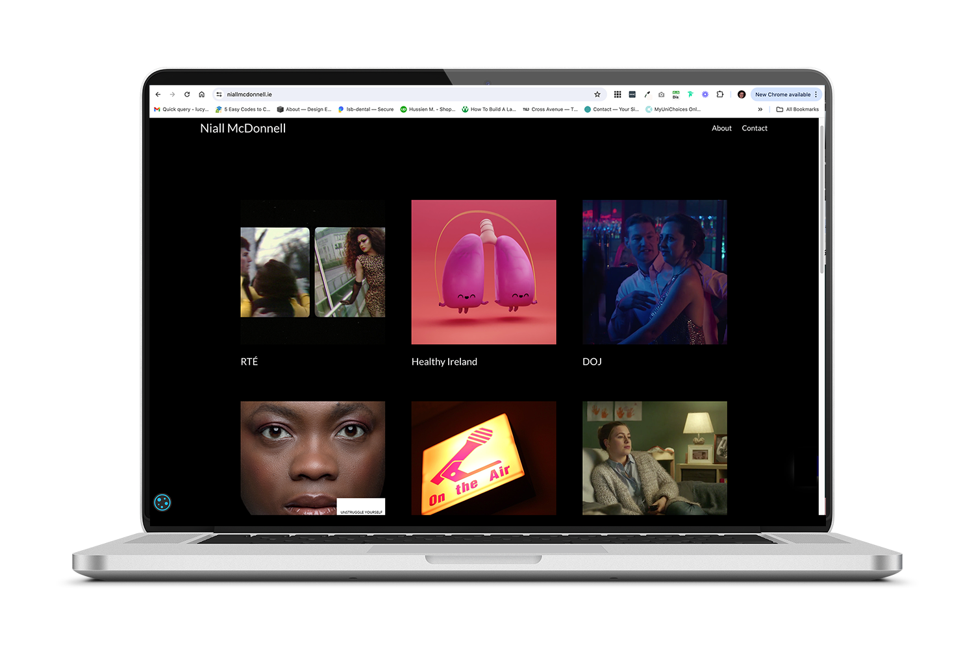
Task: Open Contact — Your Si... bookmark
Action: click(612, 109)
